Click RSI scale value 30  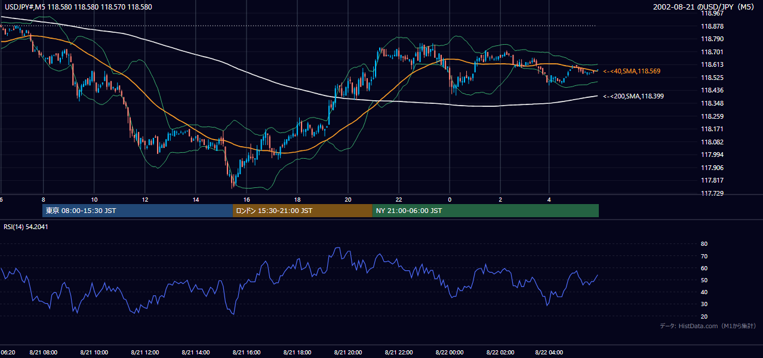pyautogui.click(x=704, y=304)
